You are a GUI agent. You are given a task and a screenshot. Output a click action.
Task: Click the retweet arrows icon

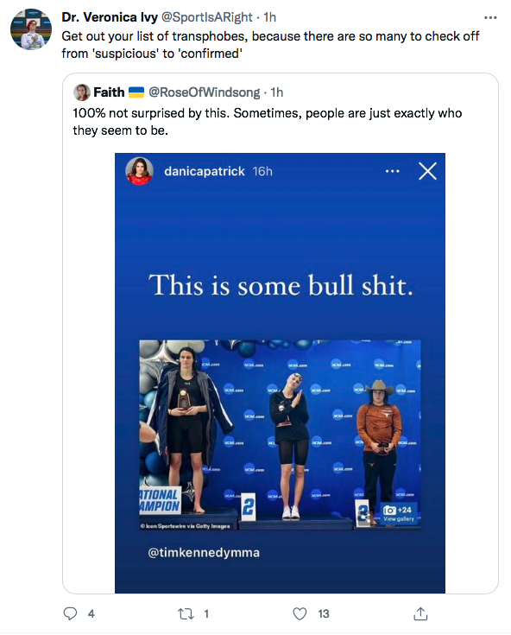tap(186, 614)
